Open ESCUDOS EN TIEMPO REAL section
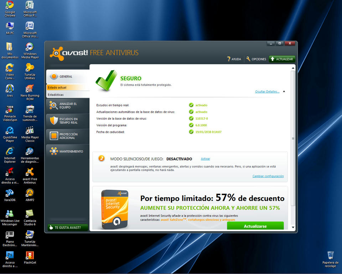 tap(68, 121)
